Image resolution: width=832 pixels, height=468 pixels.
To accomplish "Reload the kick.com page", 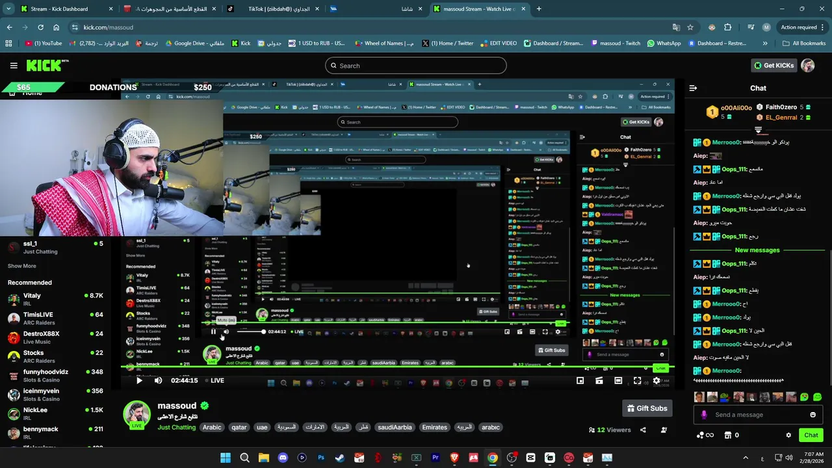I will (40, 27).
